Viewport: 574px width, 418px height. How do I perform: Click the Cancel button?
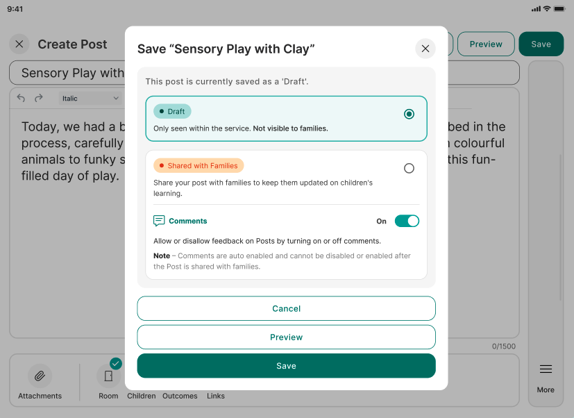click(286, 308)
